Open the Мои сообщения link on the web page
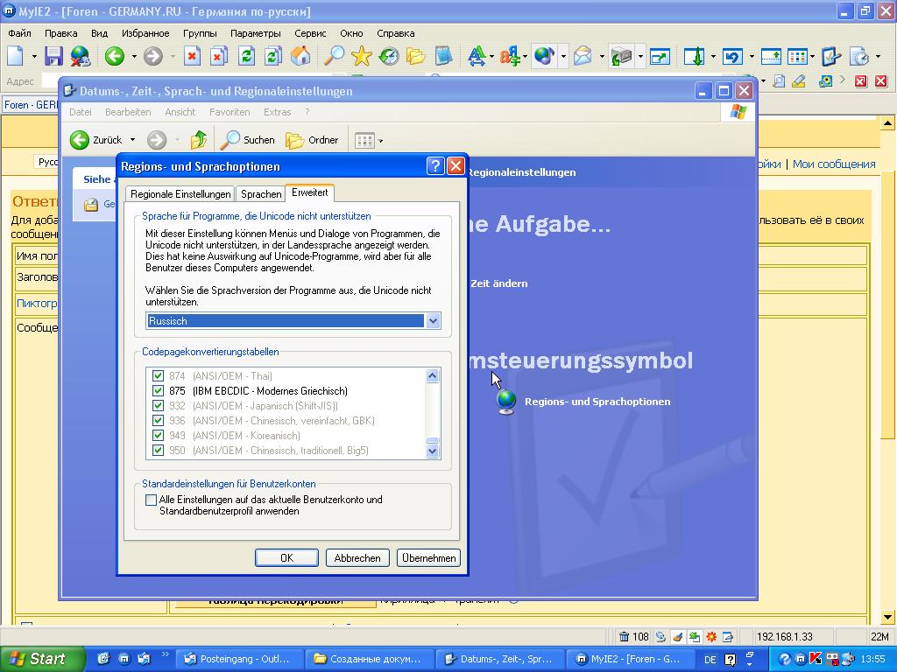Screen dimensions: 897x672 [x=834, y=164]
